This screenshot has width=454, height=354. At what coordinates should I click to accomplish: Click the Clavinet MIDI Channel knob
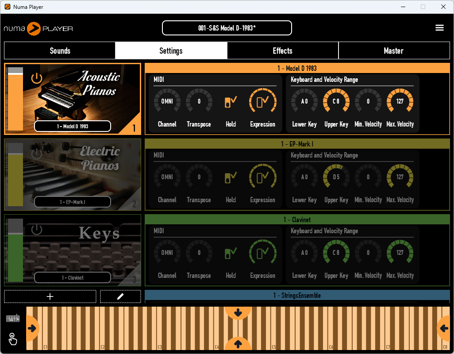[x=167, y=252]
